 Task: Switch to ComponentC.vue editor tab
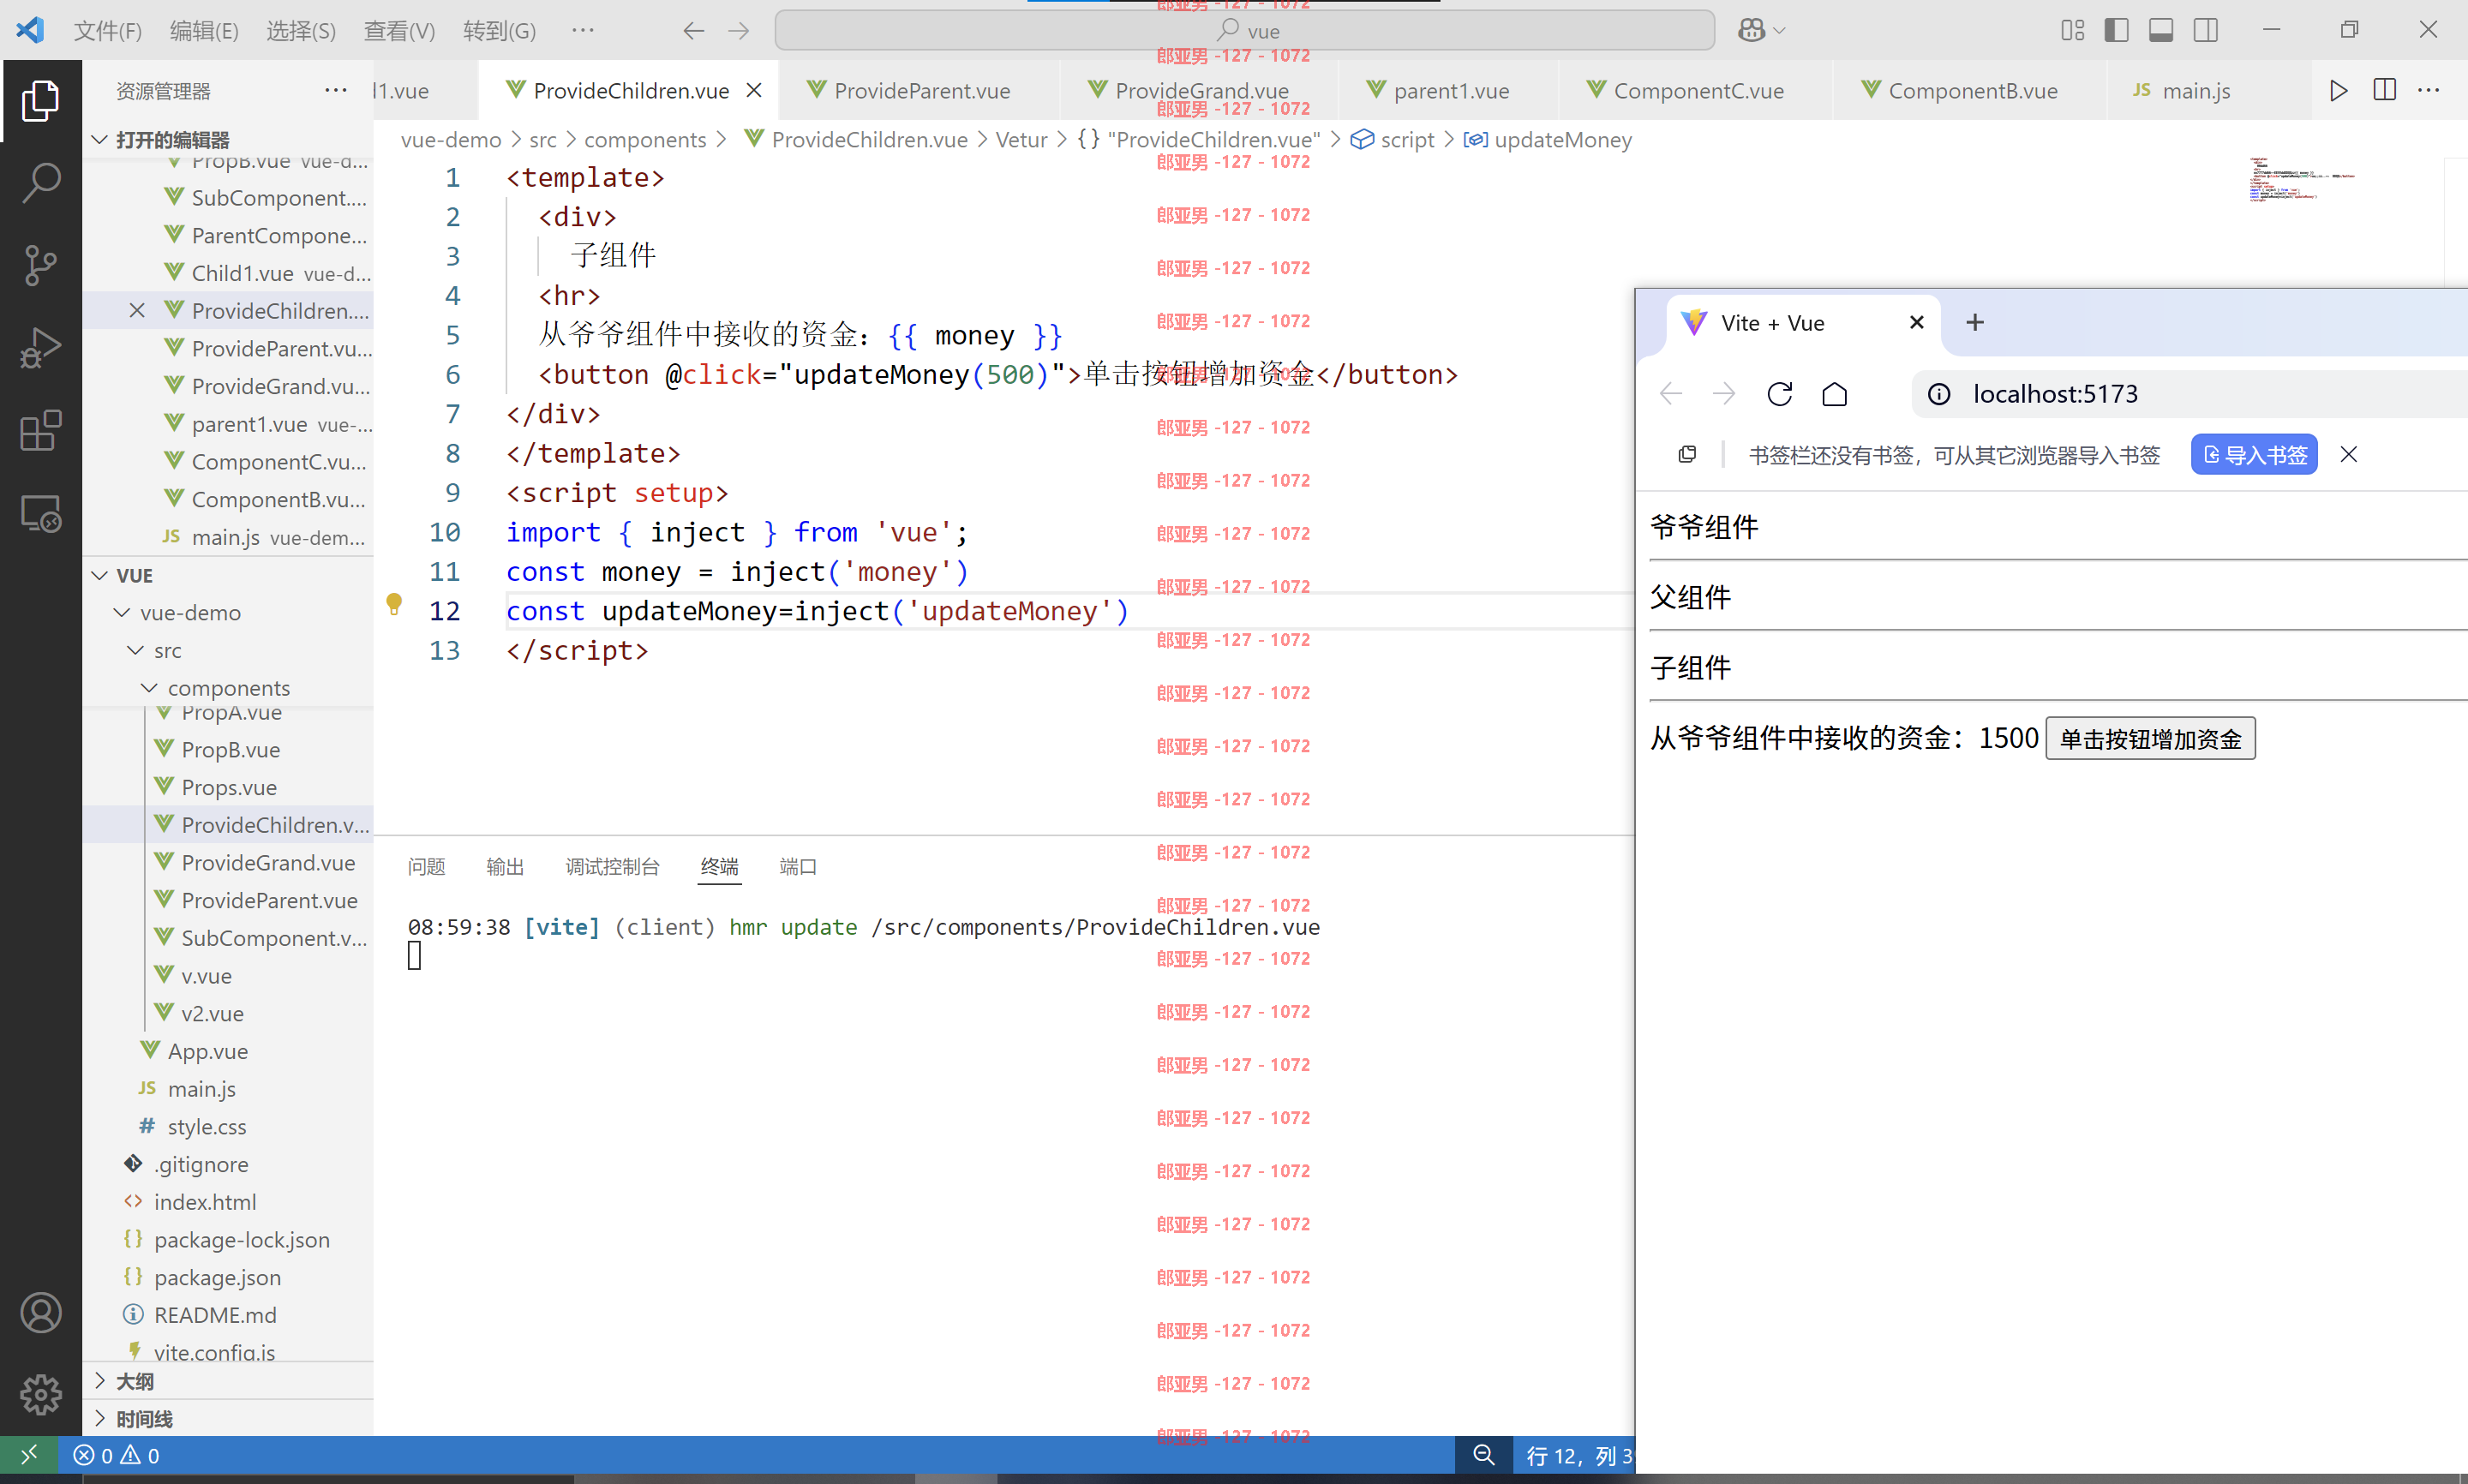click(x=1696, y=90)
